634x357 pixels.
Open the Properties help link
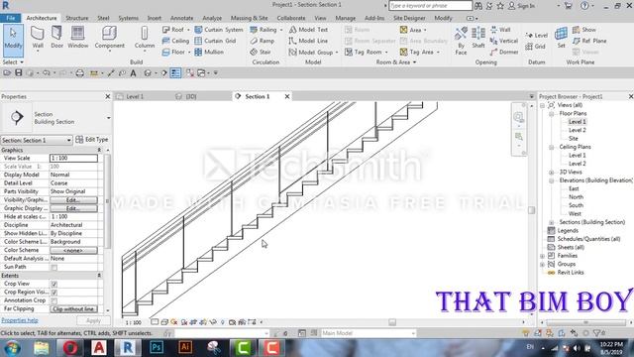pyautogui.click(x=20, y=320)
